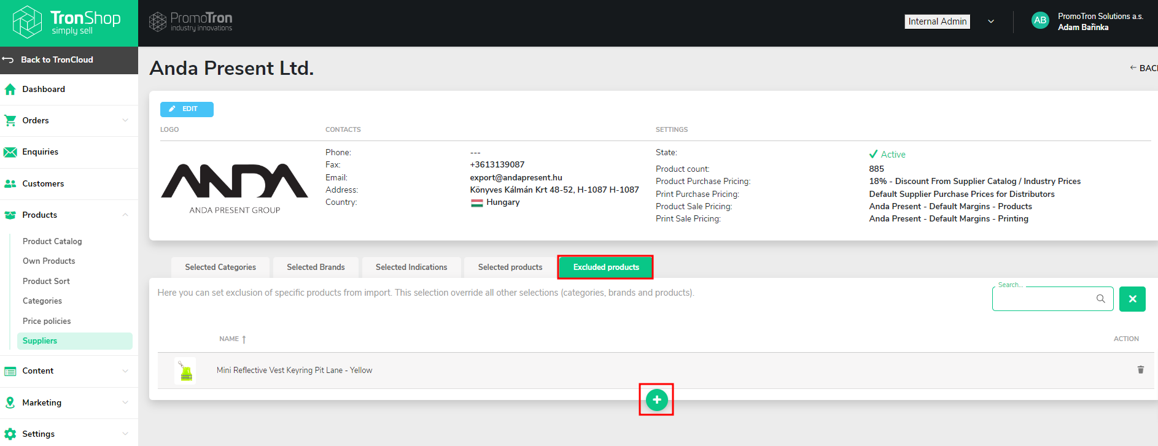Click the Anda Present Group logo

click(235, 188)
